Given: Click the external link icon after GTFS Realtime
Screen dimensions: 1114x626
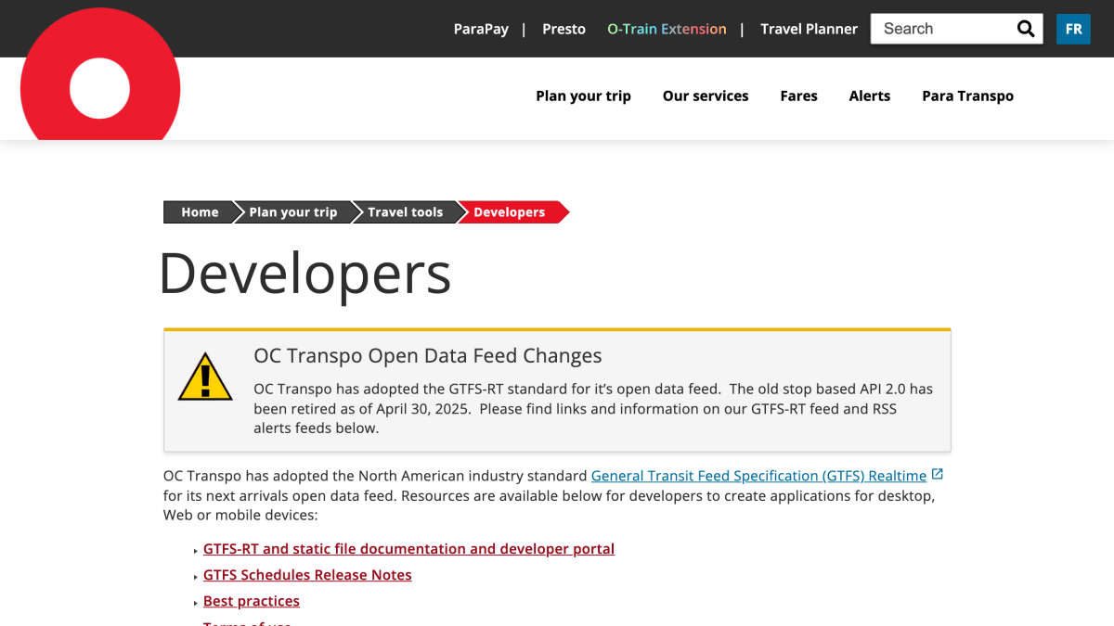Looking at the screenshot, I should (x=938, y=474).
